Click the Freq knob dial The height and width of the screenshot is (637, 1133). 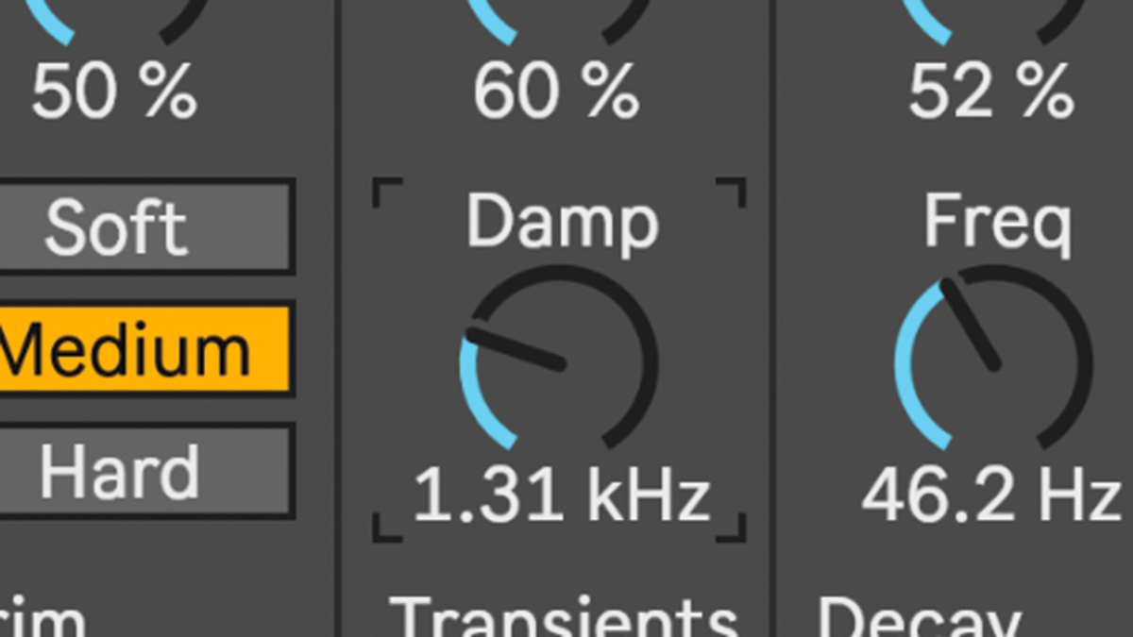pyautogui.click(x=993, y=359)
